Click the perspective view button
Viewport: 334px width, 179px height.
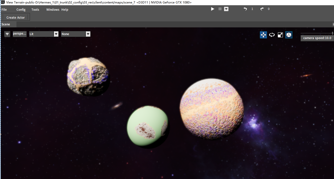coord(19,34)
